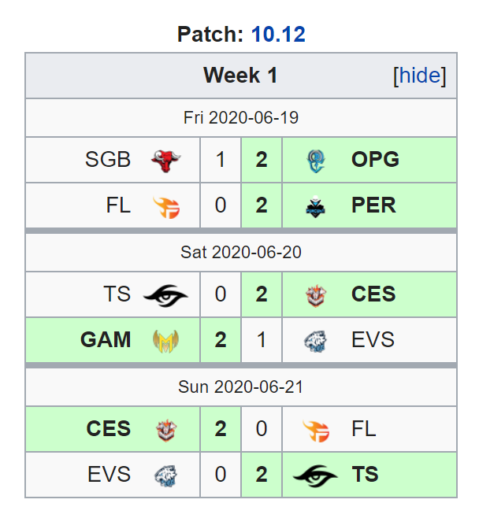Screen dimensions: 479x529
Task: Click the PER team name
Action: point(373,205)
